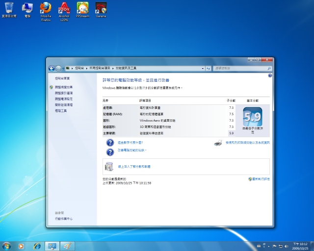The image size is (314, 251).
Task: Click the magnifier icon in the search box
Action: (x=269, y=69)
